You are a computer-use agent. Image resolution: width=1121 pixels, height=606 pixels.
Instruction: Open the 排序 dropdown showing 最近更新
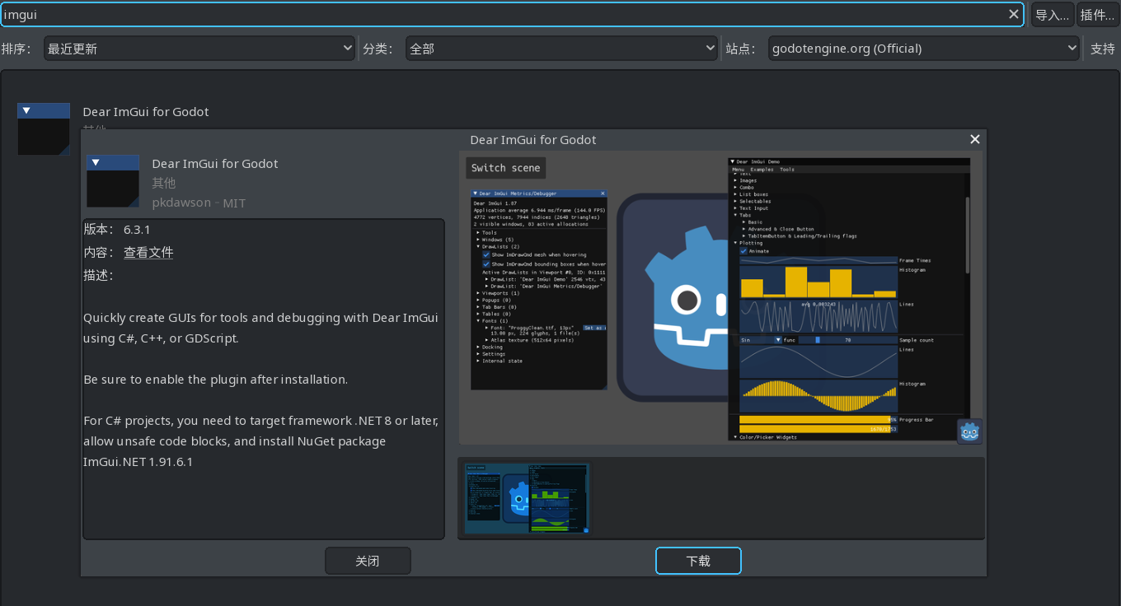coord(200,49)
